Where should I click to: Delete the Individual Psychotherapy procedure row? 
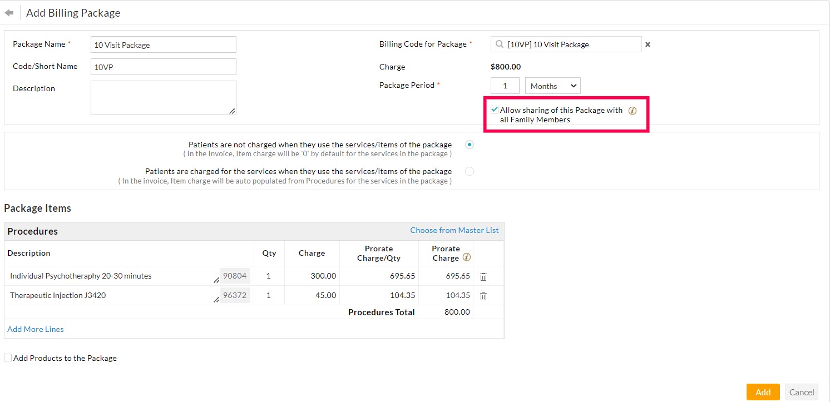(483, 276)
